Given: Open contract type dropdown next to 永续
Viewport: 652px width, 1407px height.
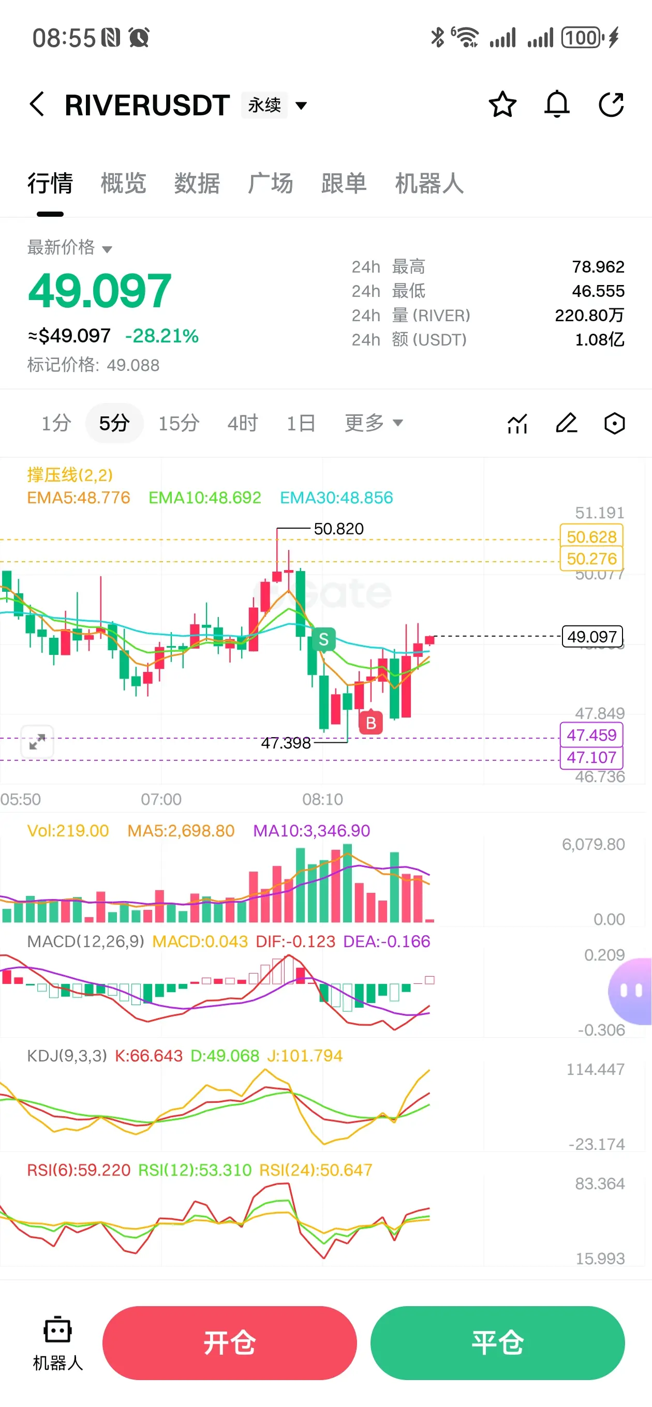Looking at the screenshot, I should click(x=301, y=106).
